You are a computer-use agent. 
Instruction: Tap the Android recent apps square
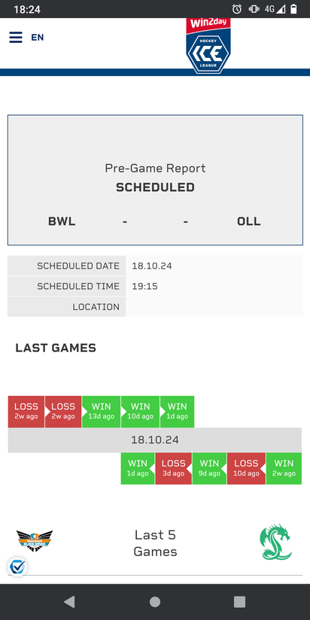click(x=239, y=602)
